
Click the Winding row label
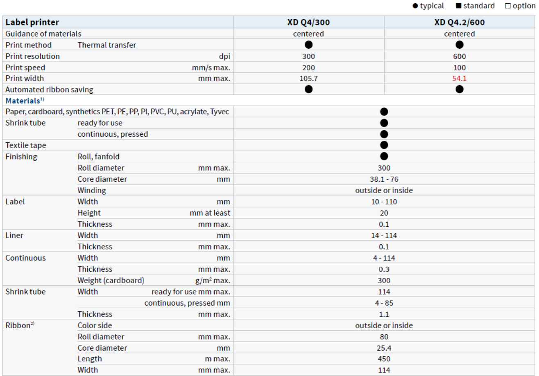point(92,190)
